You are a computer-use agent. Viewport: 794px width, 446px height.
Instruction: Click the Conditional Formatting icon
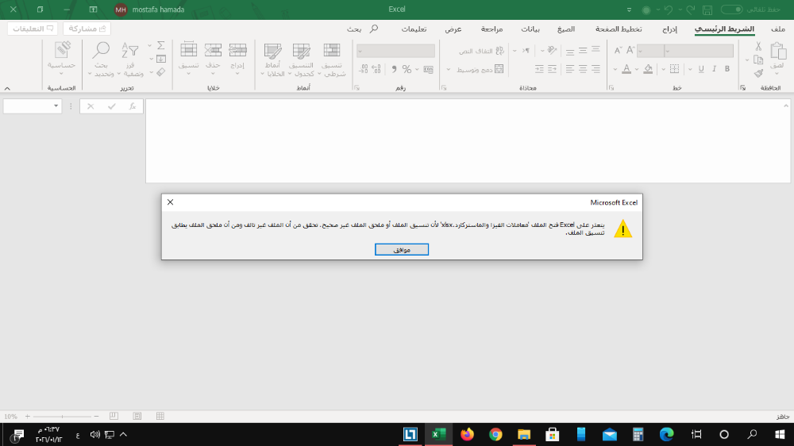332,50
